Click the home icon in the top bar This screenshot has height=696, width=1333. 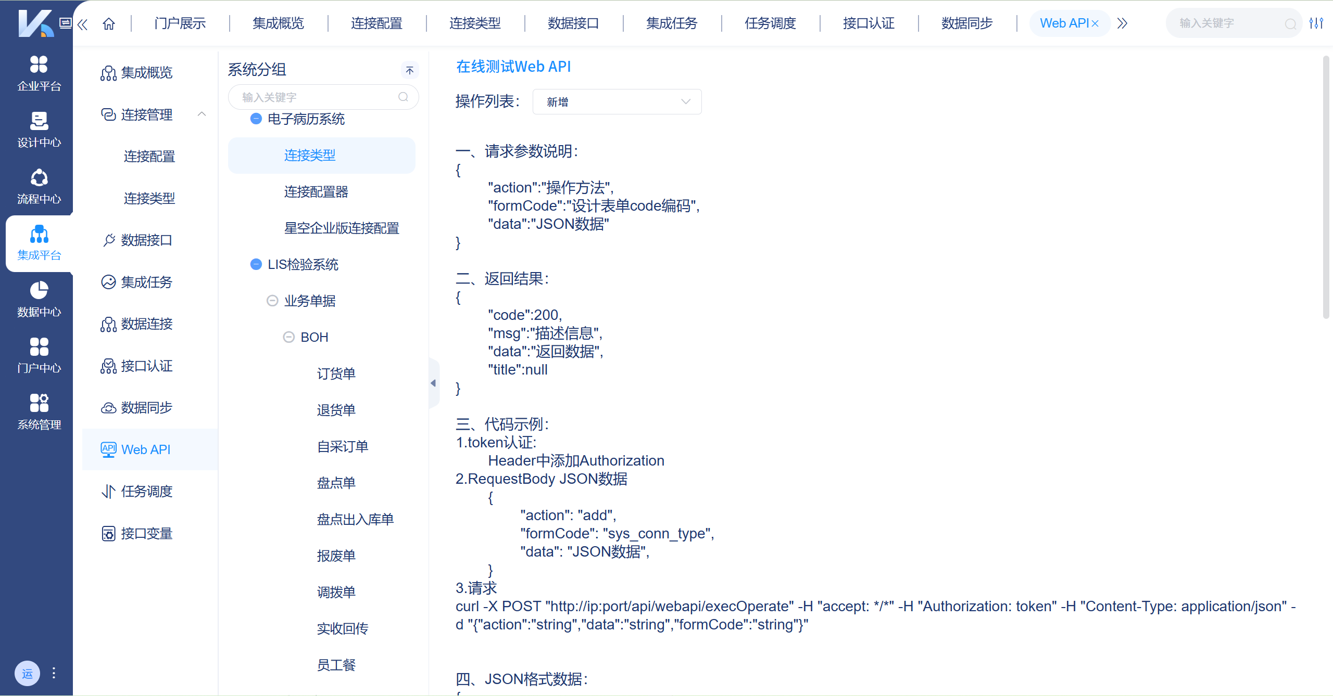pos(109,23)
